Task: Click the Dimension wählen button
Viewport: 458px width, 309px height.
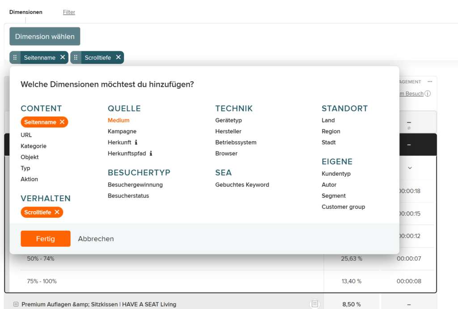Action: click(x=45, y=37)
